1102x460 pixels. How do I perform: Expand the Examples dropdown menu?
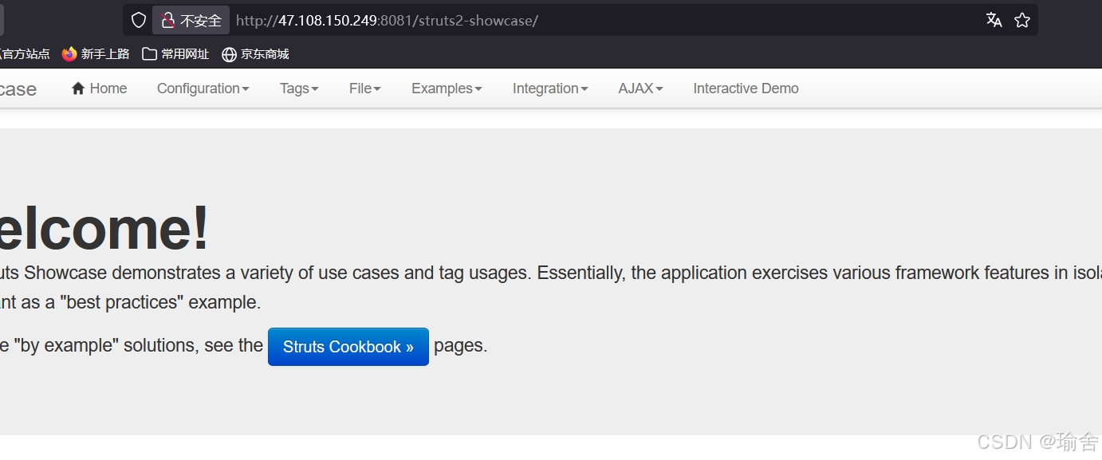(x=447, y=88)
